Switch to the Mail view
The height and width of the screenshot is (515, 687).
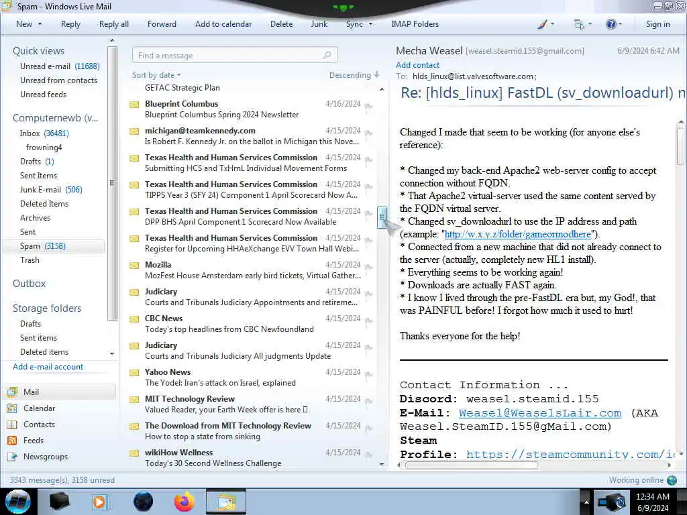[60, 392]
